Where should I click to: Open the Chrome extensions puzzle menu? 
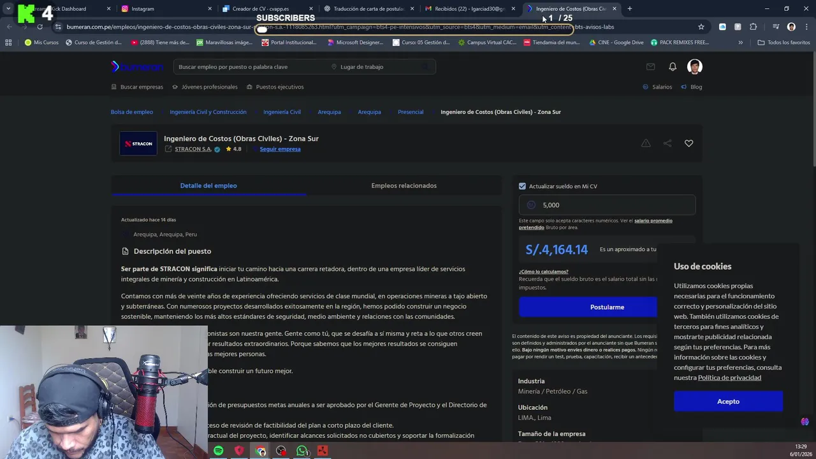coord(754,27)
